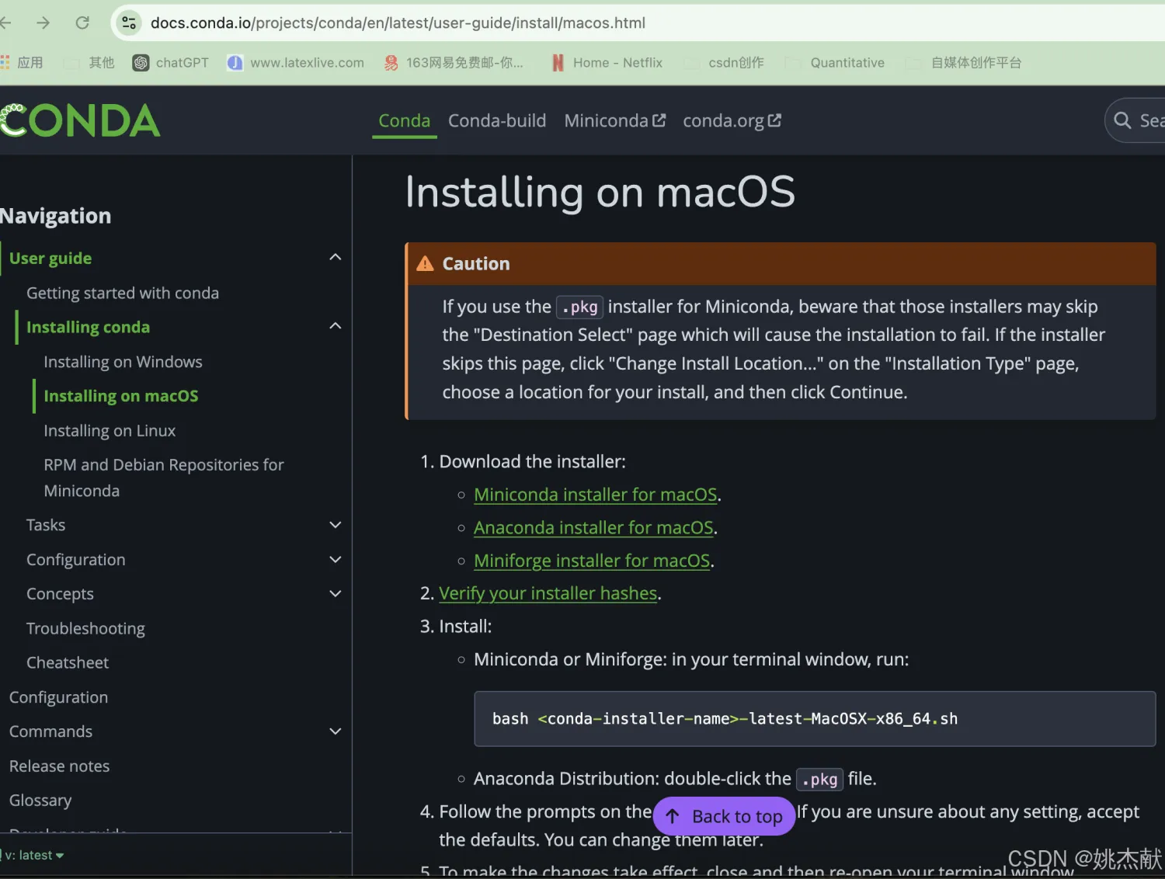Image resolution: width=1165 pixels, height=879 pixels.
Task: Open the 应用 apps shortcut
Action: tap(22, 63)
